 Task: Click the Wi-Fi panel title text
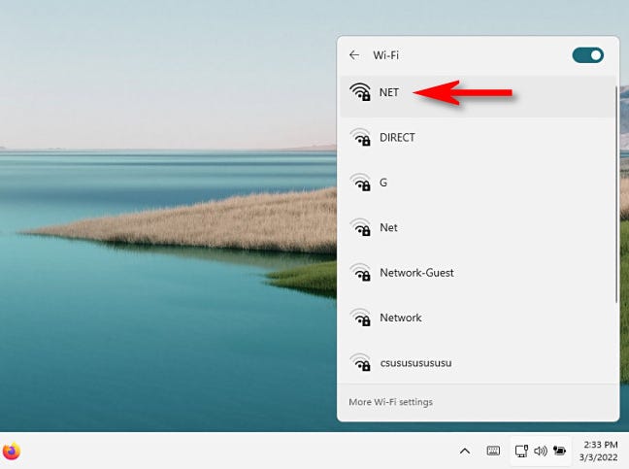coord(385,55)
